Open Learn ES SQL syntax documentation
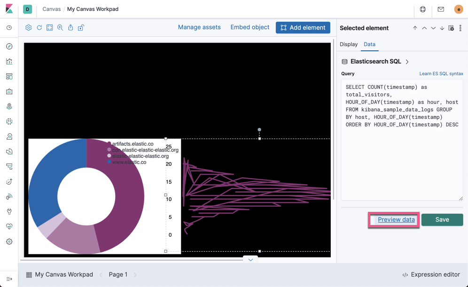The width and height of the screenshot is (468, 287). 442,73
